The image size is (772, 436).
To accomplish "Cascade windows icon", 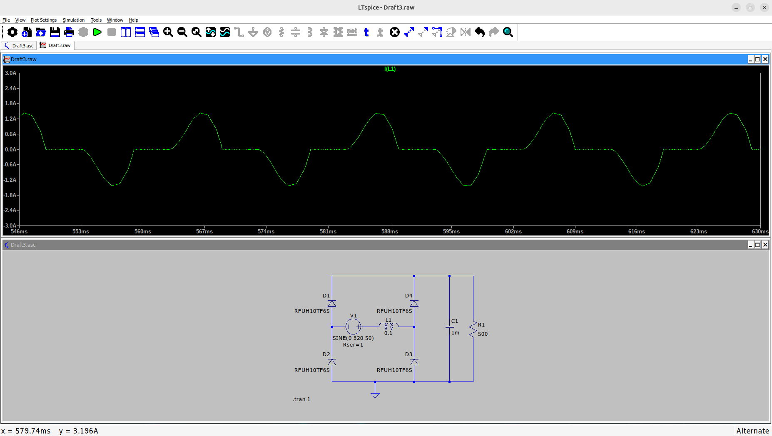I will coord(154,32).
